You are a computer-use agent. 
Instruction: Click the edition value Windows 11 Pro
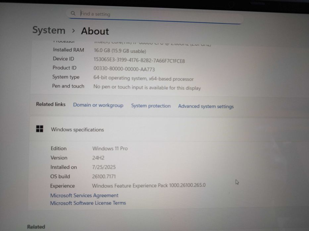(x=110, y=148)
